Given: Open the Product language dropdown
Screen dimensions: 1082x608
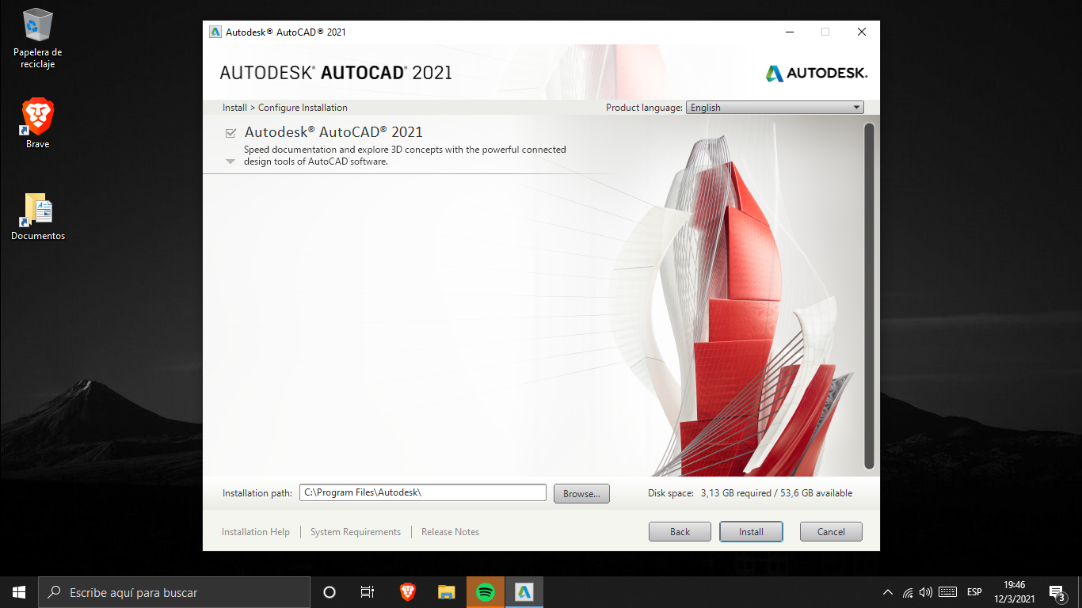Looking at the screenshot, I should [x=775, y=108].
